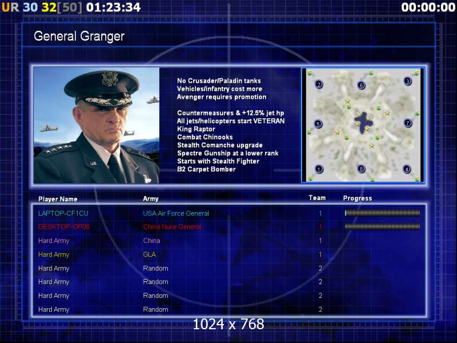457x343 pixels.
Task: Click the China army entry
Action: pos(151,241)
